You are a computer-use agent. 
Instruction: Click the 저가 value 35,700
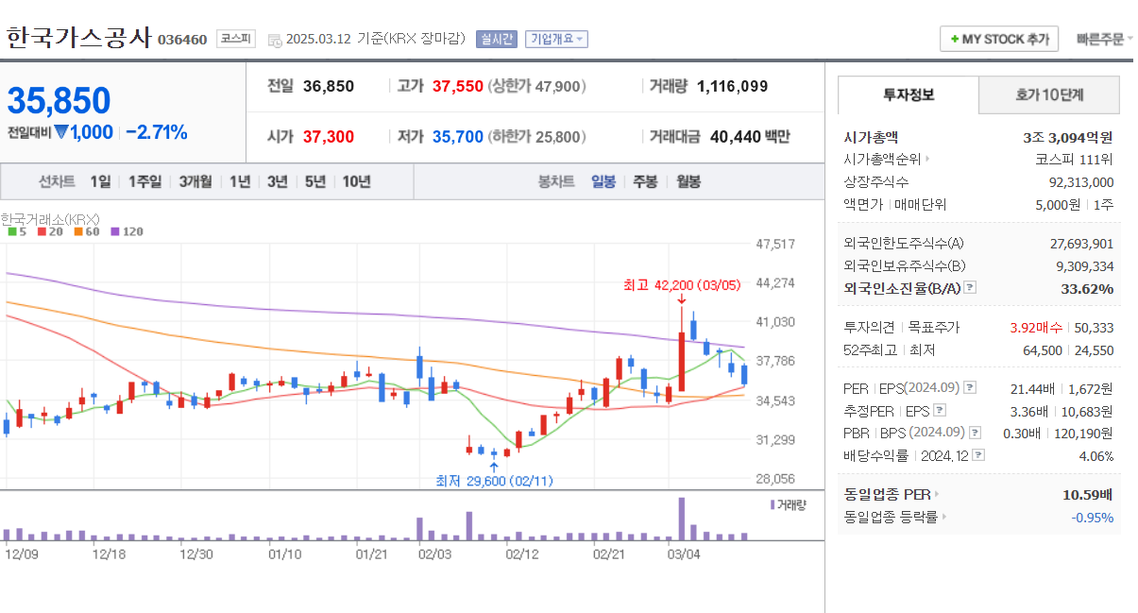(x=458, y=137)
